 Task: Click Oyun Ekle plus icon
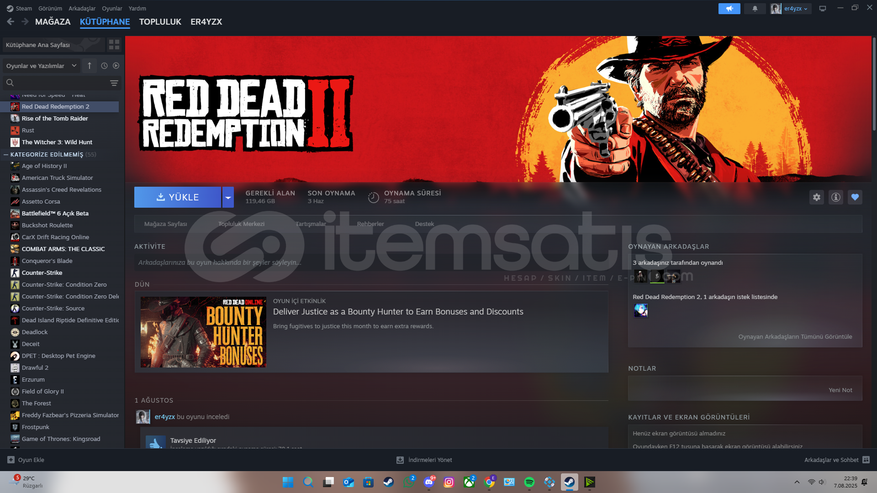tap(11, 460)
